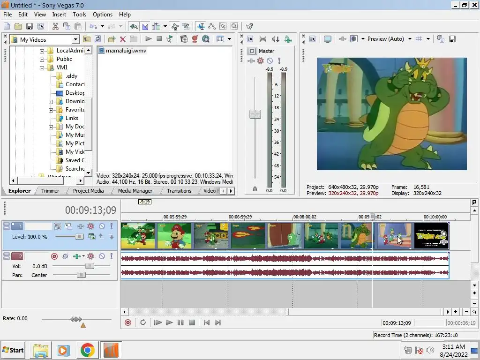Collapse the VM1 folder node
The image size is (480, 360).
pyautogui.click(x=42, y=68)
